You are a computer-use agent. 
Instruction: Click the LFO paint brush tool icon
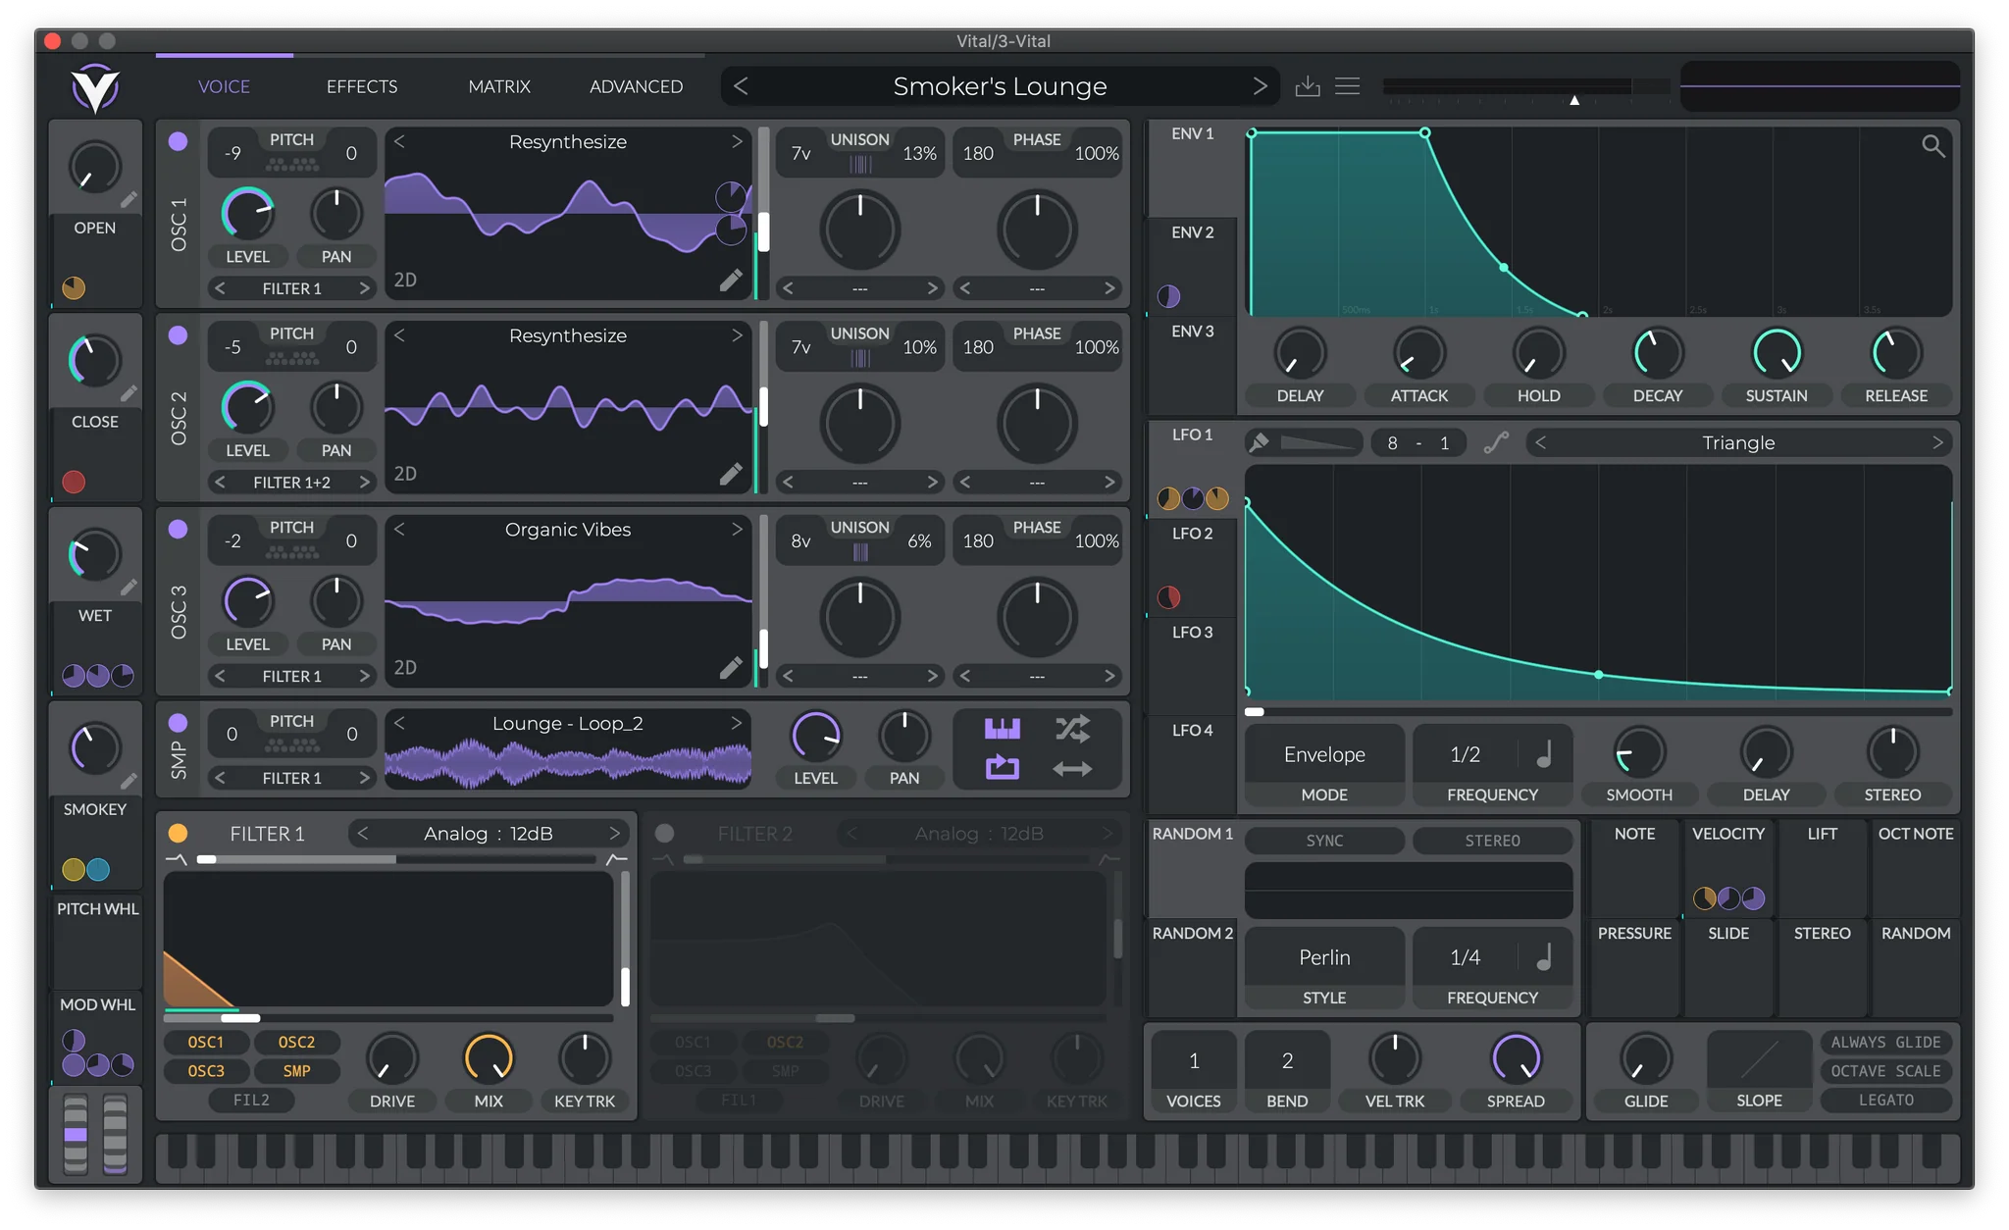coord(1259,442)
